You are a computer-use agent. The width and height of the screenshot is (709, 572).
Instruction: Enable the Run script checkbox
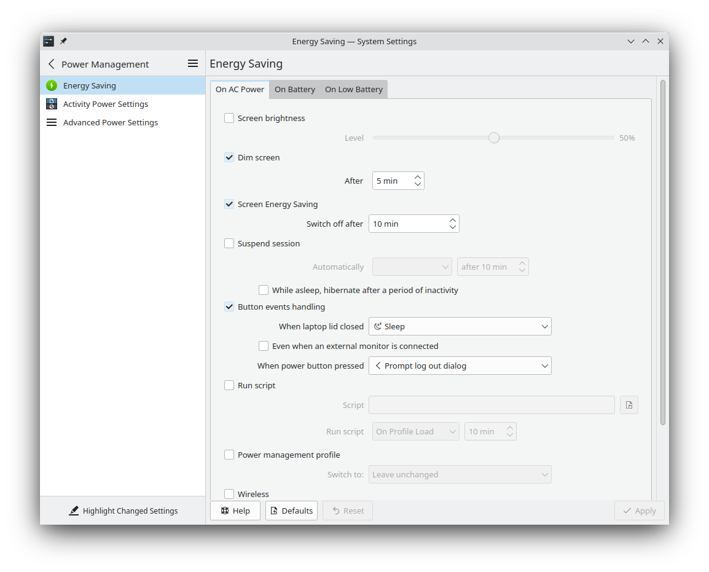229,386
